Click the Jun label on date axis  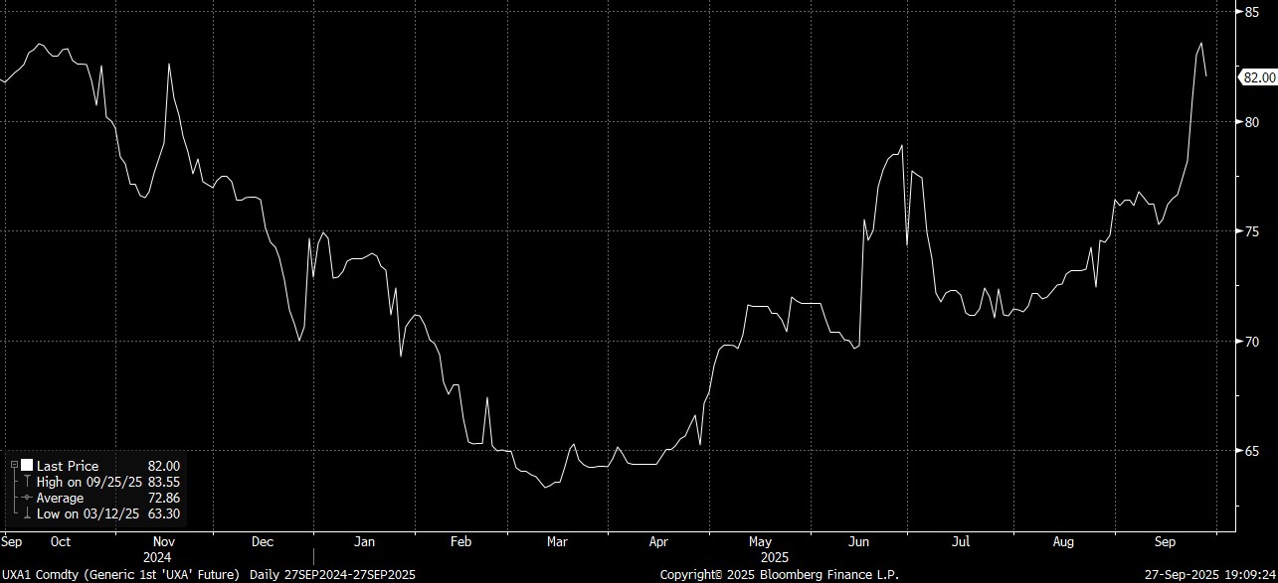pos(860,542)
